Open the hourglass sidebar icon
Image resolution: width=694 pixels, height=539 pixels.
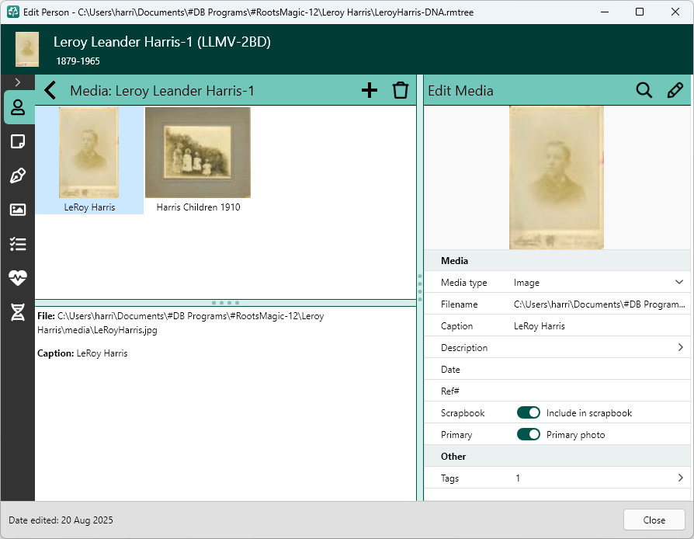pyautogui.click(x=18, y=312)
